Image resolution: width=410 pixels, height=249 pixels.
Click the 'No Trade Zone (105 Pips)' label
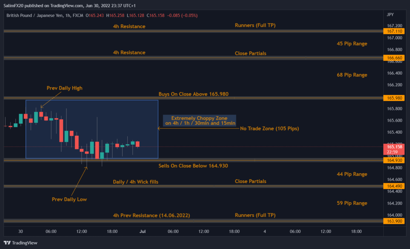point(269,129)
